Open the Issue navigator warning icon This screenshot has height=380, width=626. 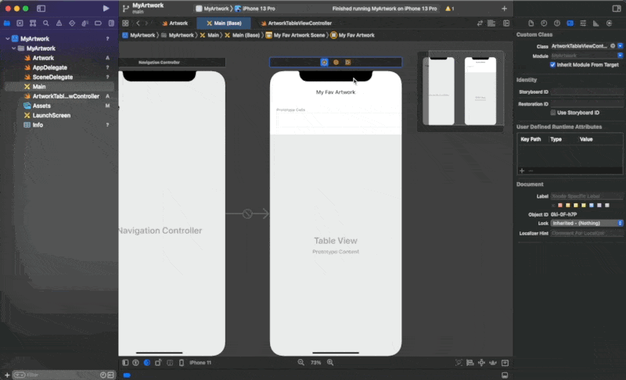59,23
